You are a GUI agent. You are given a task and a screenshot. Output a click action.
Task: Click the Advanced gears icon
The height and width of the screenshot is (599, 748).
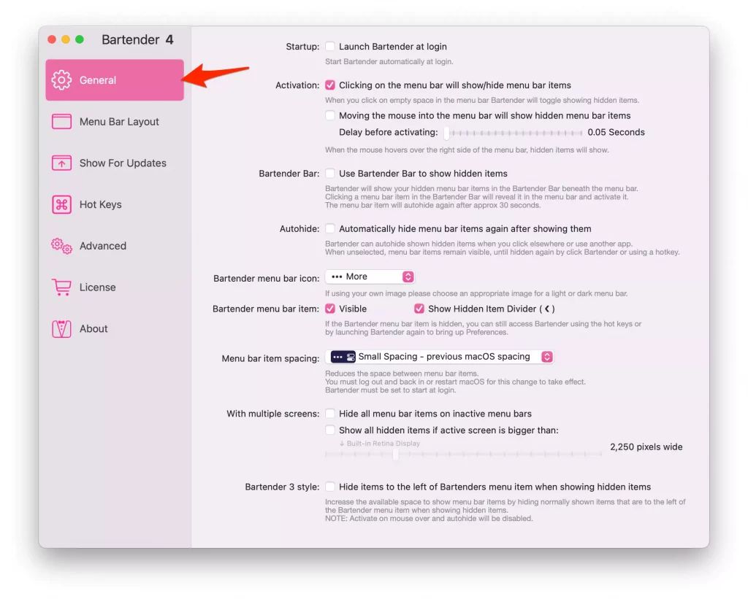(62, 246)
